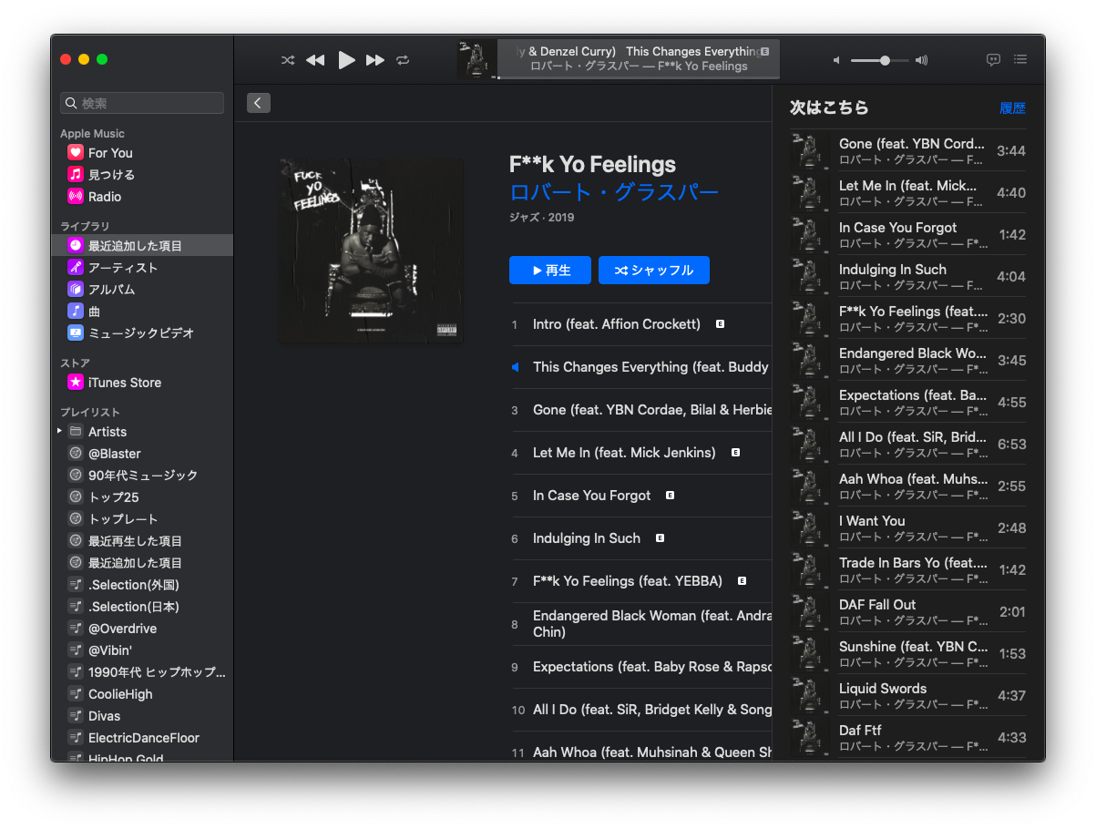Toggle repeat mode
Screen dimensions: 1096x829
[x=403, y=60]
